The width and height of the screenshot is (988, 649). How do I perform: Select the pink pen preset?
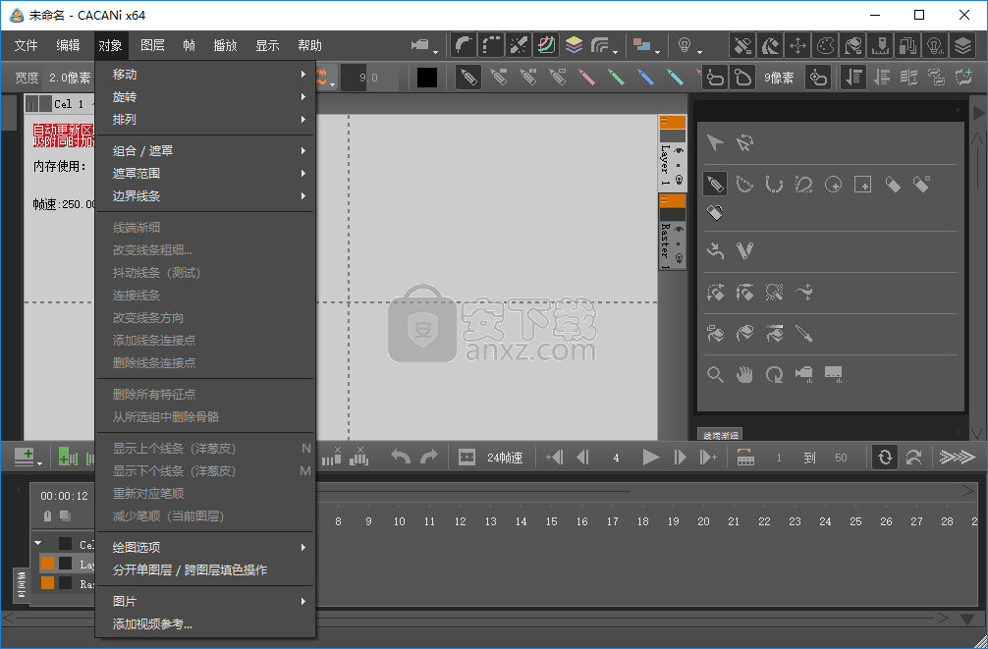[586, 78]
